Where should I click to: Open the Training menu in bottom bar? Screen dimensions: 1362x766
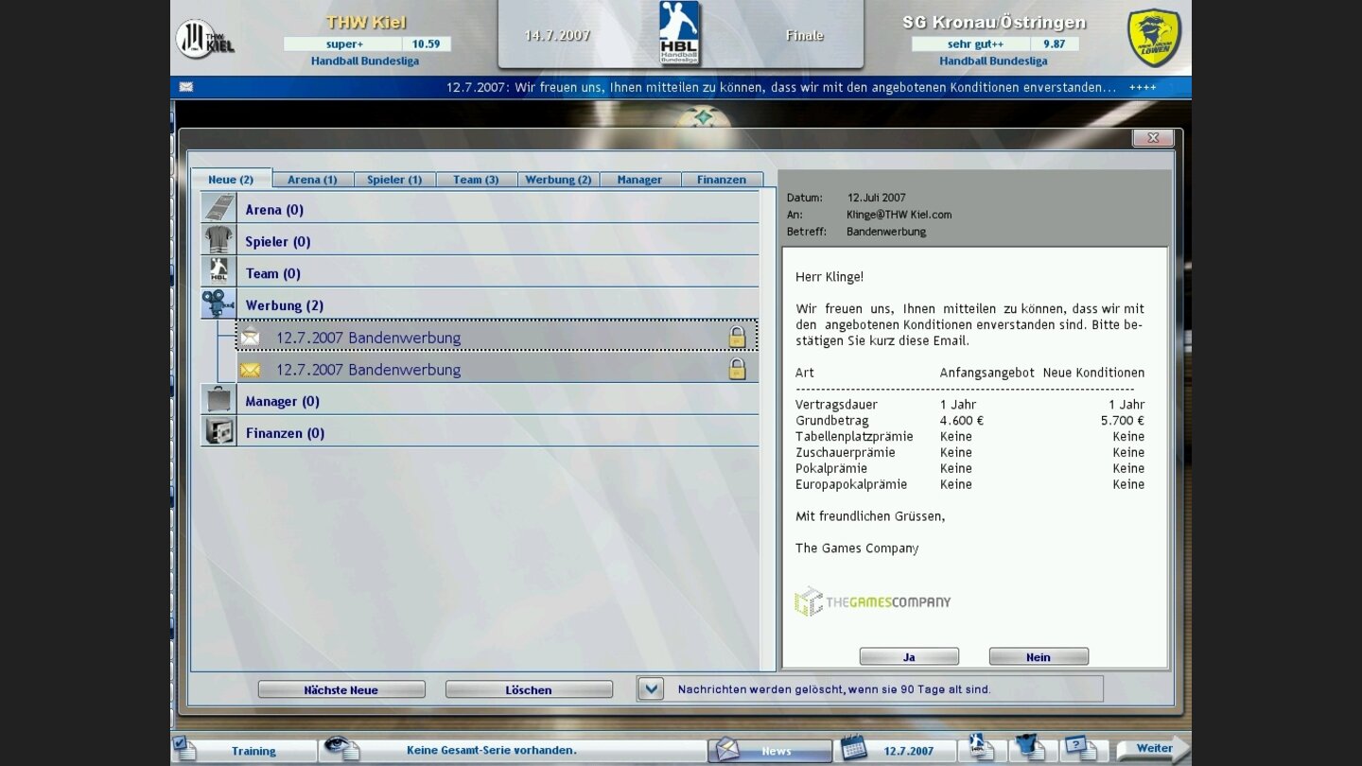tap(253, 751)
